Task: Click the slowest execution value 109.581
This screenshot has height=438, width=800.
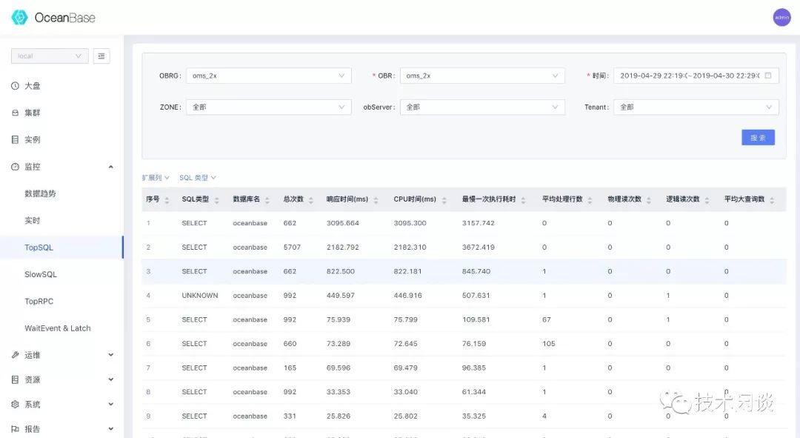Action: [x=476, y=319]
